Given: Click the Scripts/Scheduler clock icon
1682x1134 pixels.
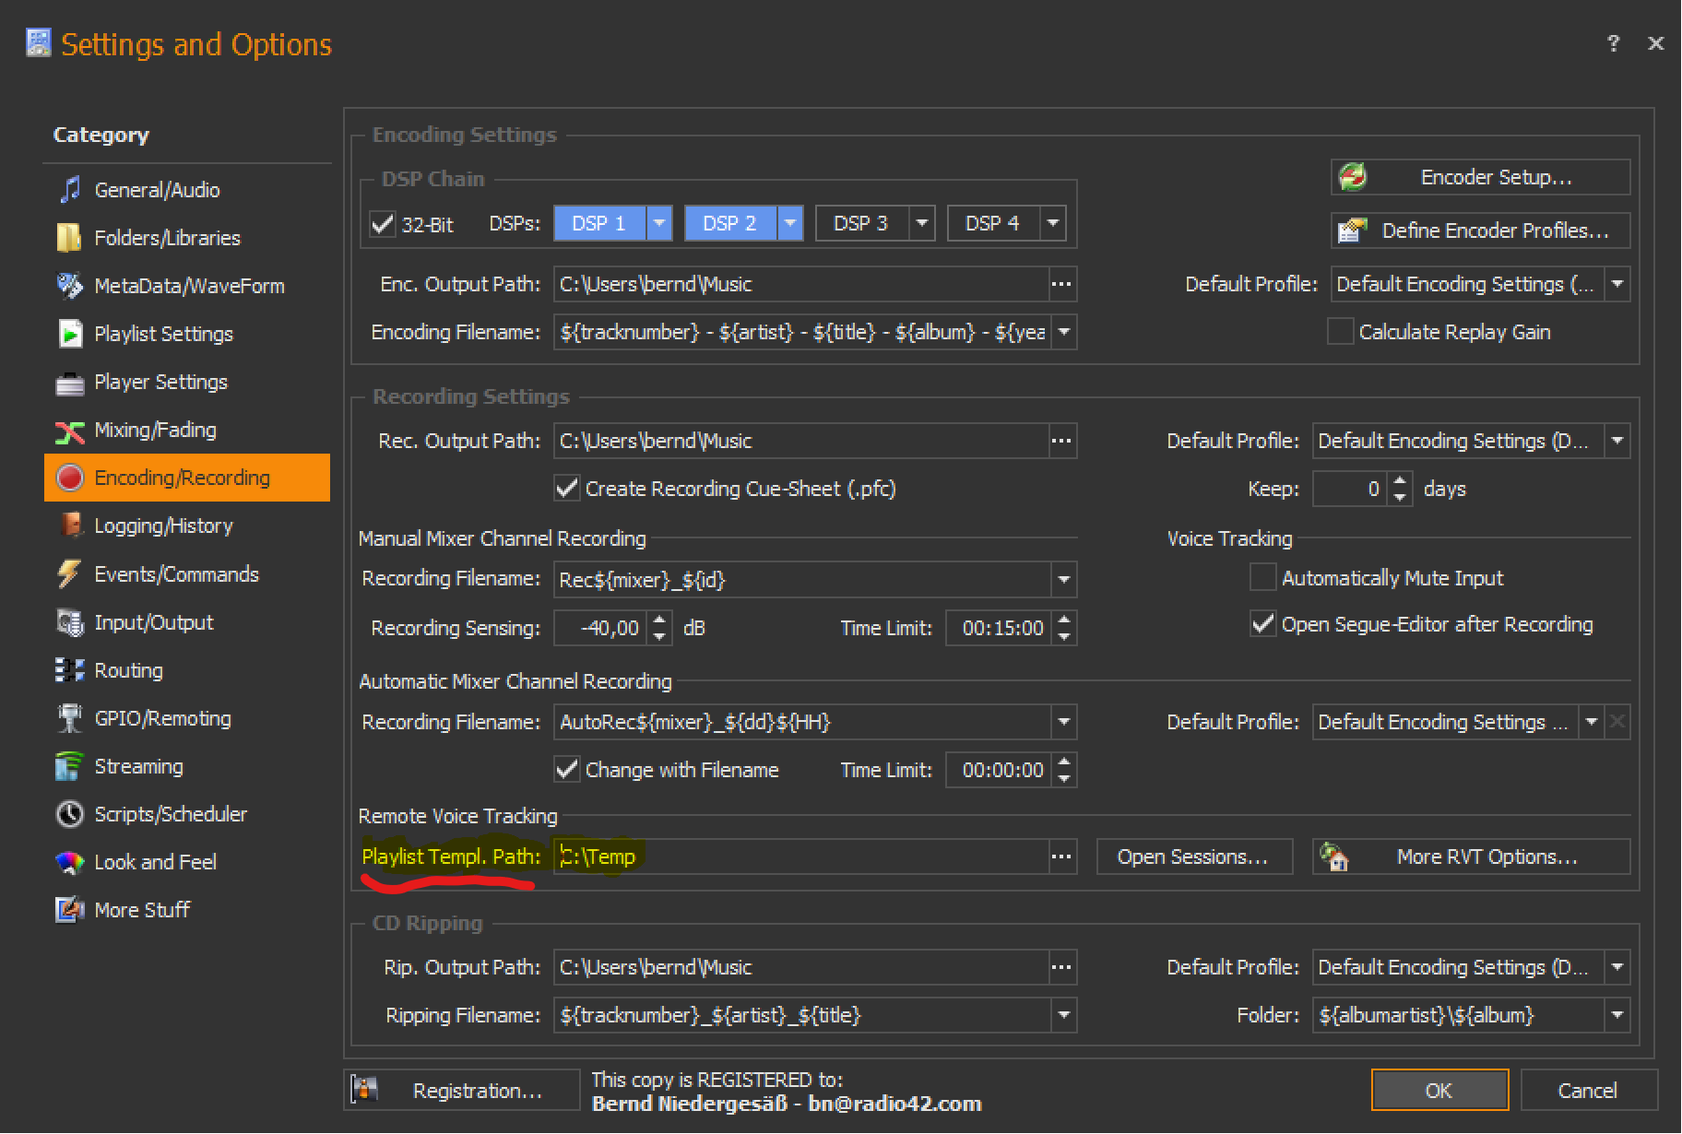Looking at the screenshot, I should 70,814.
